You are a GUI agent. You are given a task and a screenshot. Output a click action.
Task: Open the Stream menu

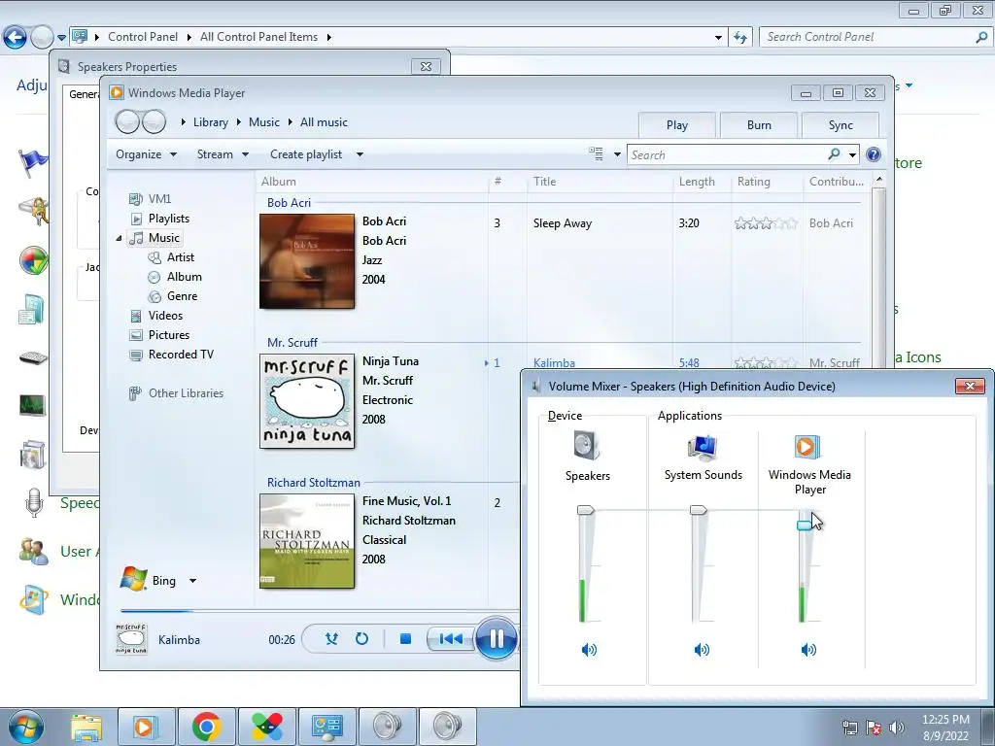pos(223,154)
